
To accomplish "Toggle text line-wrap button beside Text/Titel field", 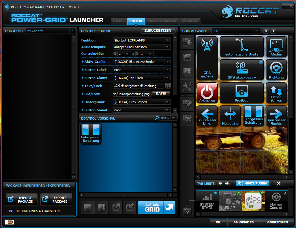I will pos(168,86).
